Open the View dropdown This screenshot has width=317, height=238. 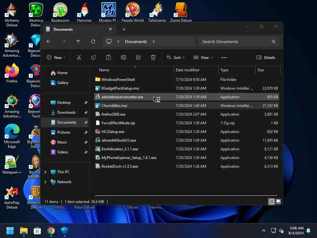coord(203,57)
